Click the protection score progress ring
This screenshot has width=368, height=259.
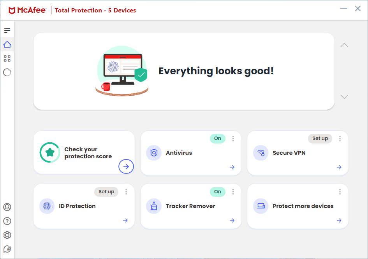(x=49, y=152)
